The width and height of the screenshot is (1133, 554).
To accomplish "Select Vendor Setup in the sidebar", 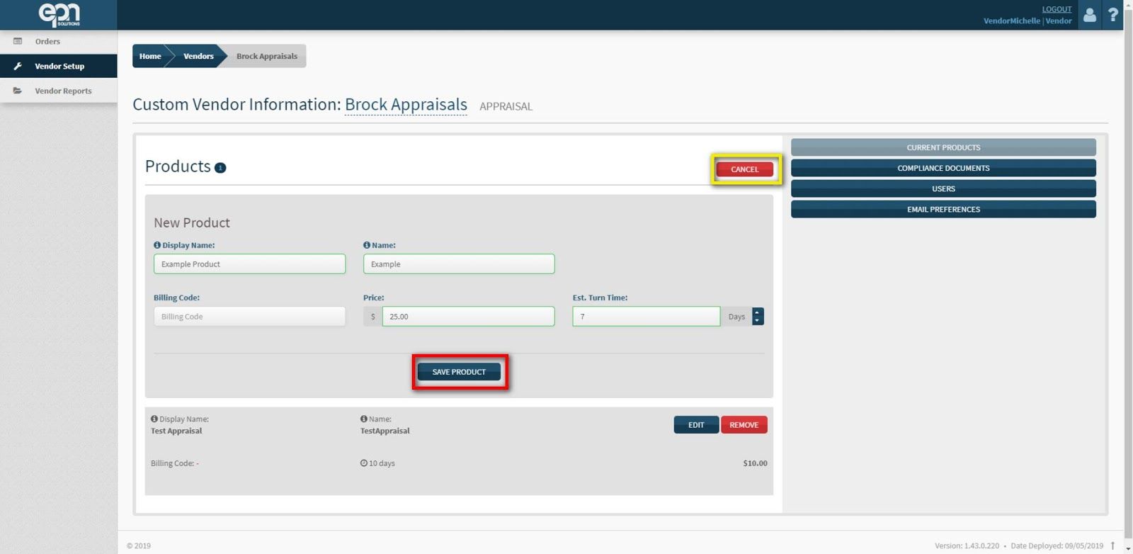I will coord(59,66).
